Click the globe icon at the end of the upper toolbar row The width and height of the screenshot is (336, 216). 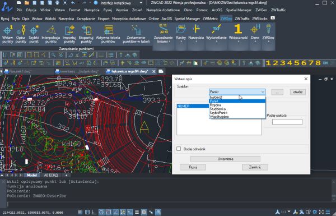[x=135, y=55]
